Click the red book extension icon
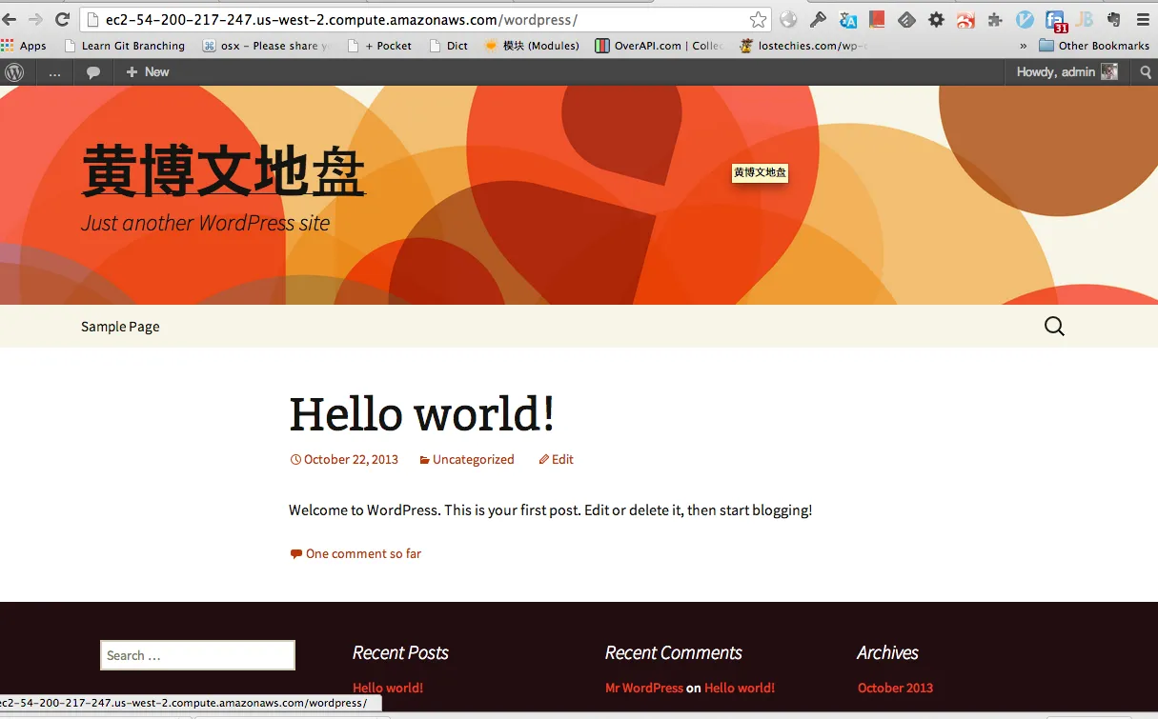Image resolution: width=1158 pixels, height=719 pixels. (x=877, y=19)
